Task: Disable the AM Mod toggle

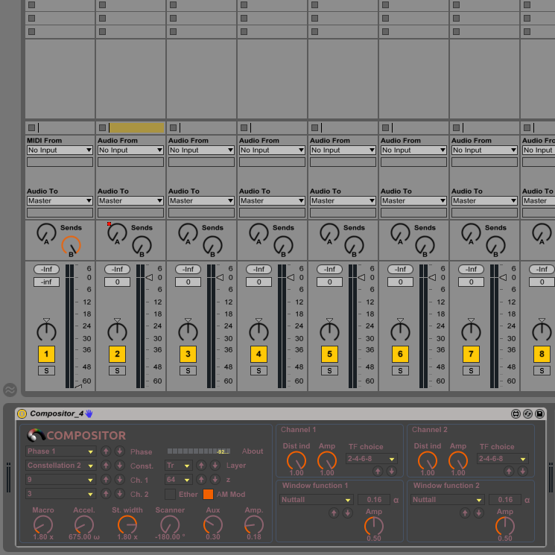Action: pyautogui.click(x=208, y=494)
